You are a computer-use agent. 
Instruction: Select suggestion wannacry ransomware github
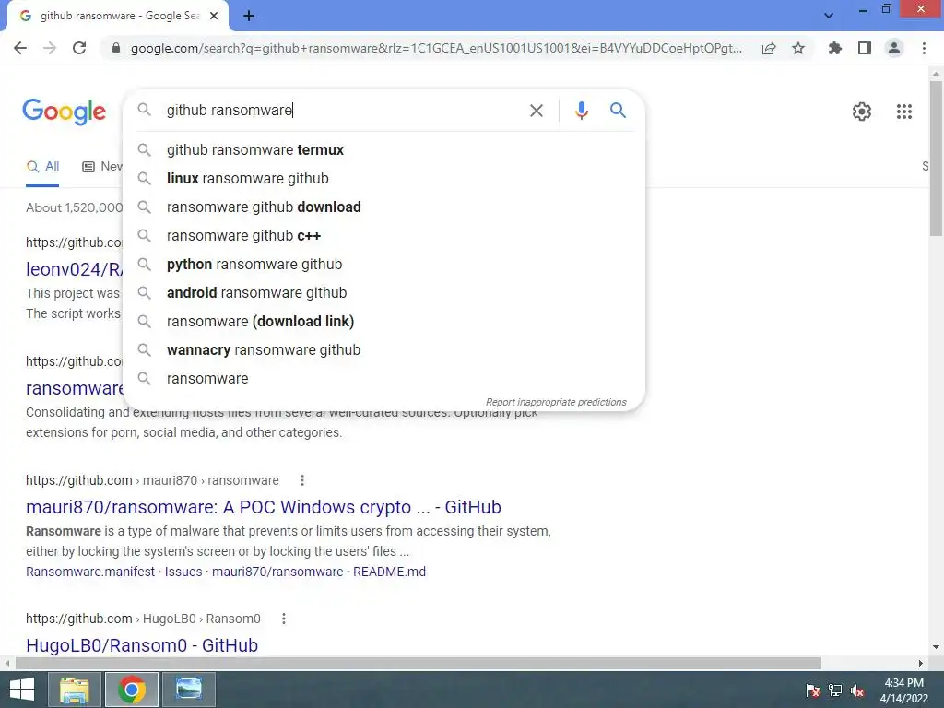click(384, 349)
